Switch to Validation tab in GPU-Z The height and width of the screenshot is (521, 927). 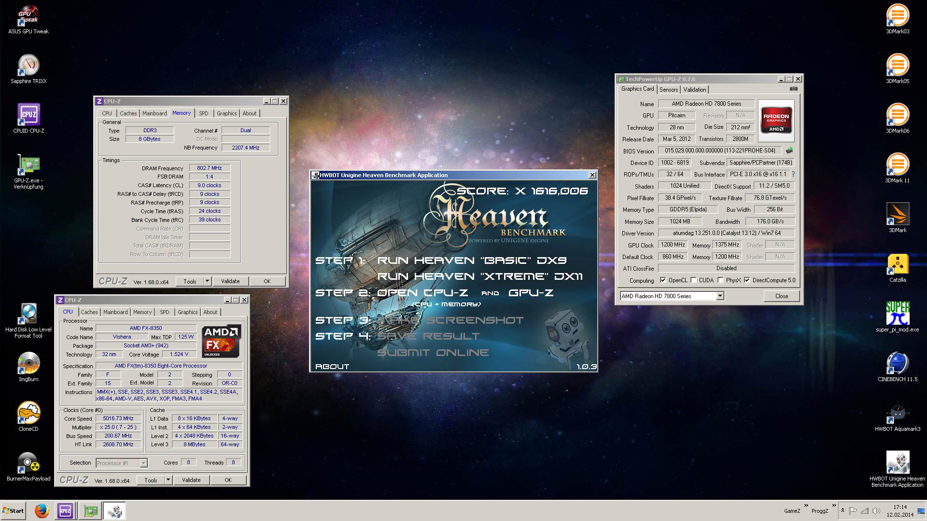695,90
